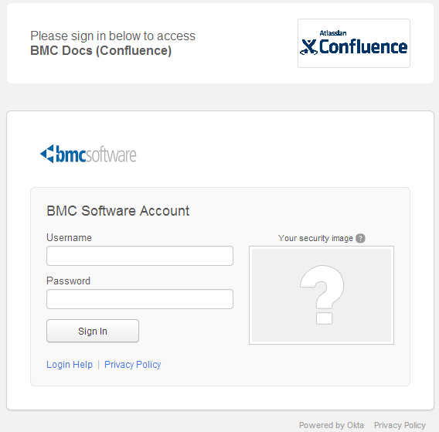
Task: Open Privacy Policy link beside Login Help
Action: click(x=132, y=365)
